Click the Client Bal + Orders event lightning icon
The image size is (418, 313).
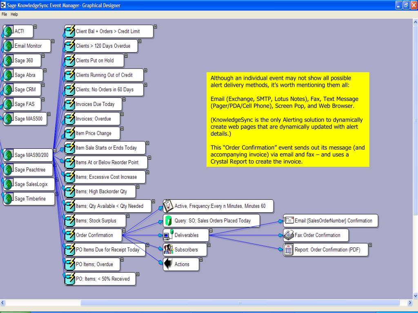(70, 31)
